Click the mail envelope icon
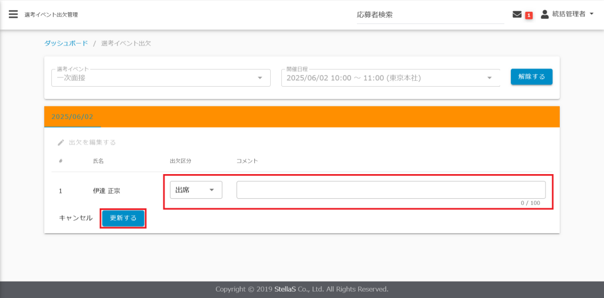 click(517, 14)
